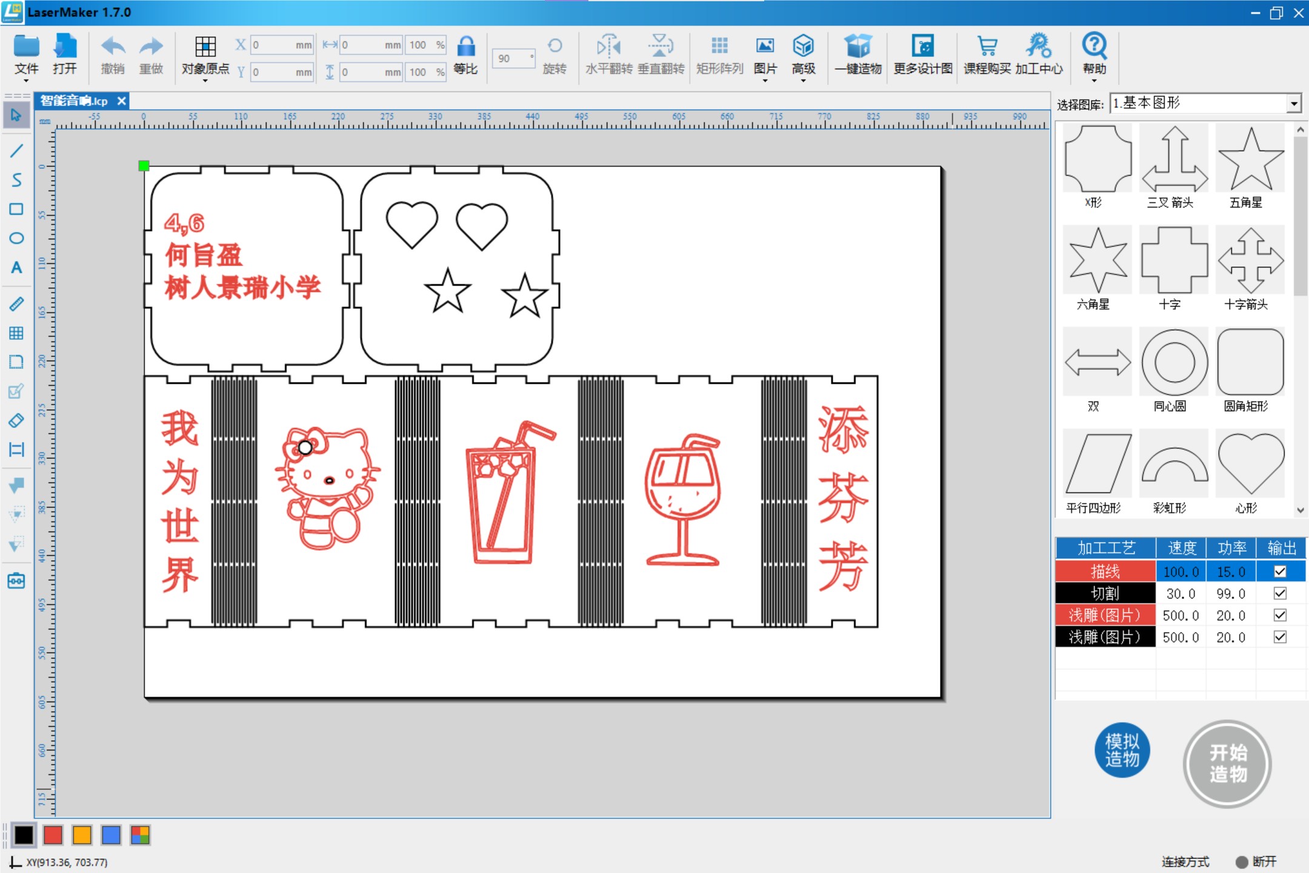This screenshot has height=873, width=1309.
Task: Select the ruler measure tool
Action: point(16,303)
